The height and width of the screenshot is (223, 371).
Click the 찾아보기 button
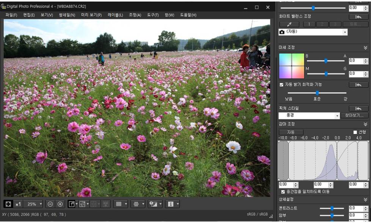[354, 115]
